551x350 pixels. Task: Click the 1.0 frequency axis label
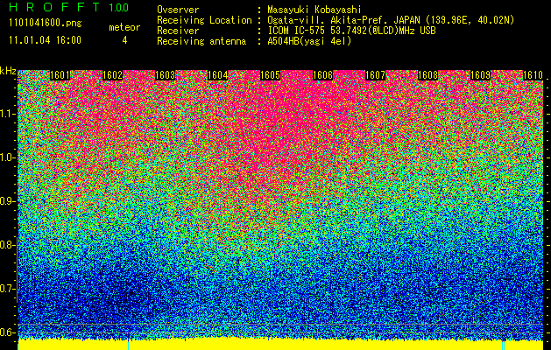[x=8, y=157]
